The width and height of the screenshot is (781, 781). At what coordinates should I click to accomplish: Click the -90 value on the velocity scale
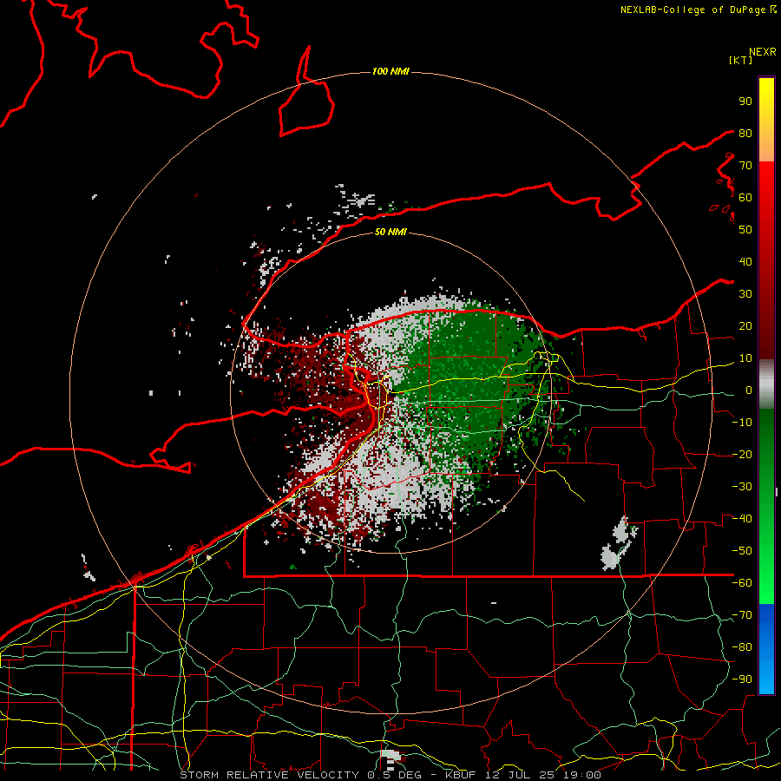(x=742, y=679)
